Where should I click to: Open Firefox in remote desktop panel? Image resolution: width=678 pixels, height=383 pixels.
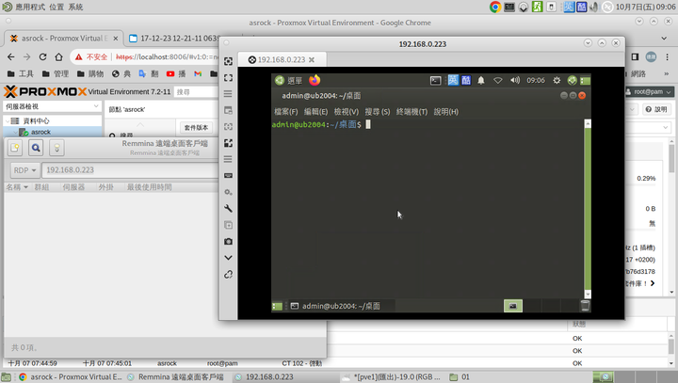[x=315, y=80]
